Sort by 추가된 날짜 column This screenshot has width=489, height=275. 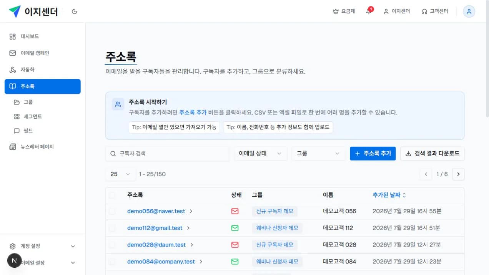pos(389,195)
